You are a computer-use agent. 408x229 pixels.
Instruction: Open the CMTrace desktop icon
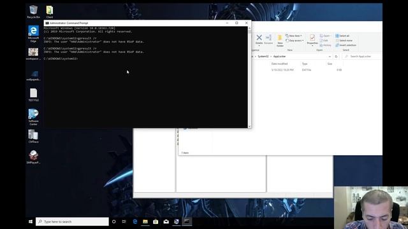tap(33, 136)
